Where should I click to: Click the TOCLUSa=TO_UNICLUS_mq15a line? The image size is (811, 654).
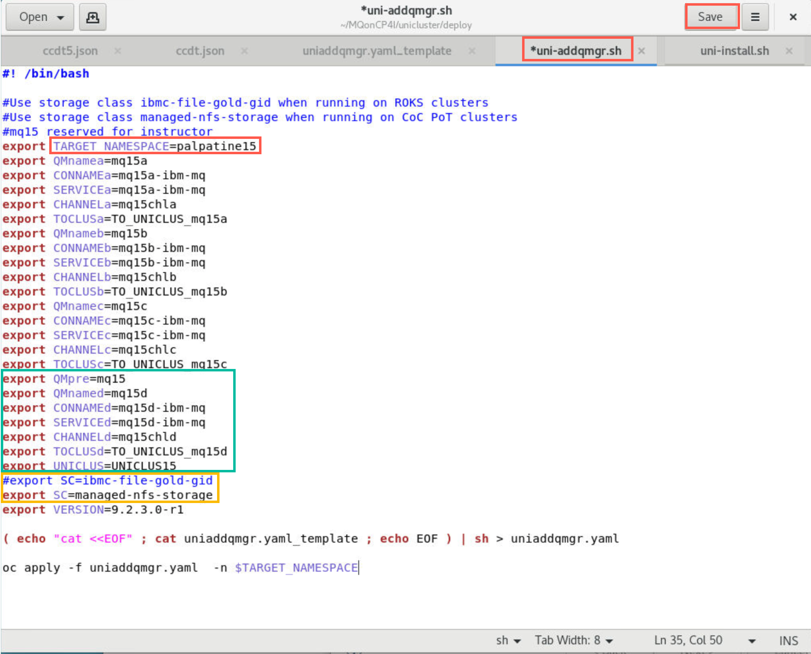115,219
